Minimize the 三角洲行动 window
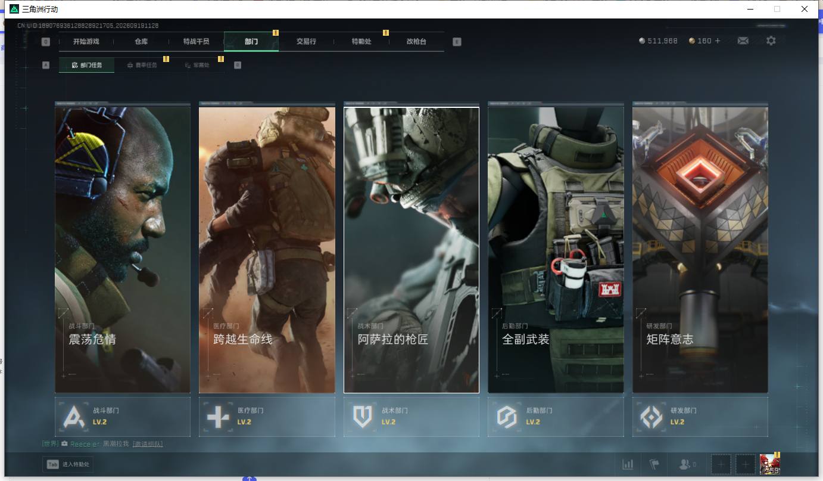The width and height of the screenshot is (823, 481). click(750, 9)
